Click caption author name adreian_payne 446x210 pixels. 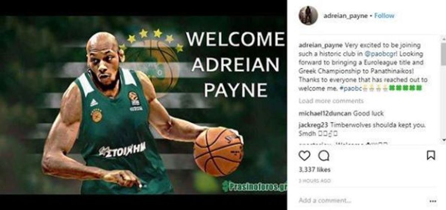(x=321, y=45)
